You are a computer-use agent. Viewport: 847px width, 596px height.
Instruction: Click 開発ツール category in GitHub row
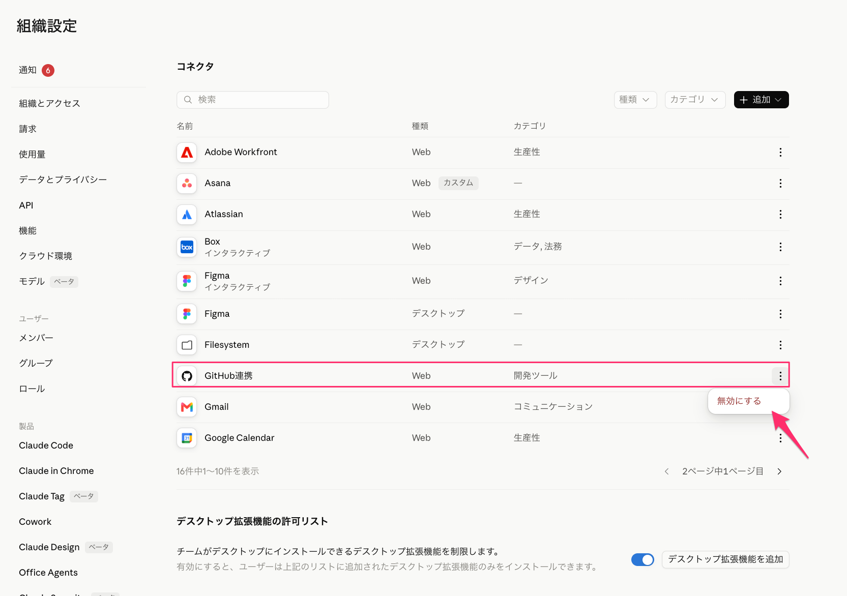[x=536, y=376]
